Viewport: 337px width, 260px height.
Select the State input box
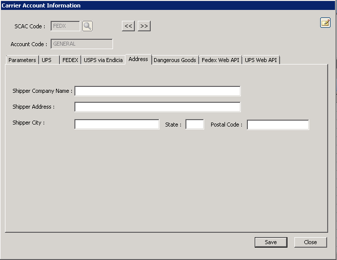(194, 125)
